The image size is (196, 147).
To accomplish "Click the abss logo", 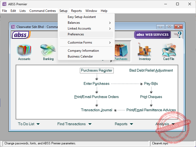I will [x=21, y=35].
